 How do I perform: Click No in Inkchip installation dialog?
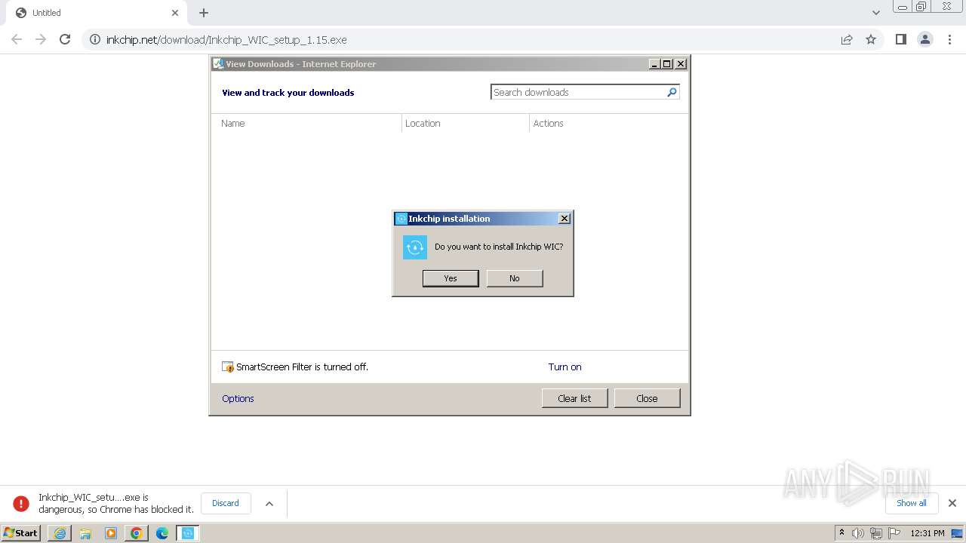[515, 278]
